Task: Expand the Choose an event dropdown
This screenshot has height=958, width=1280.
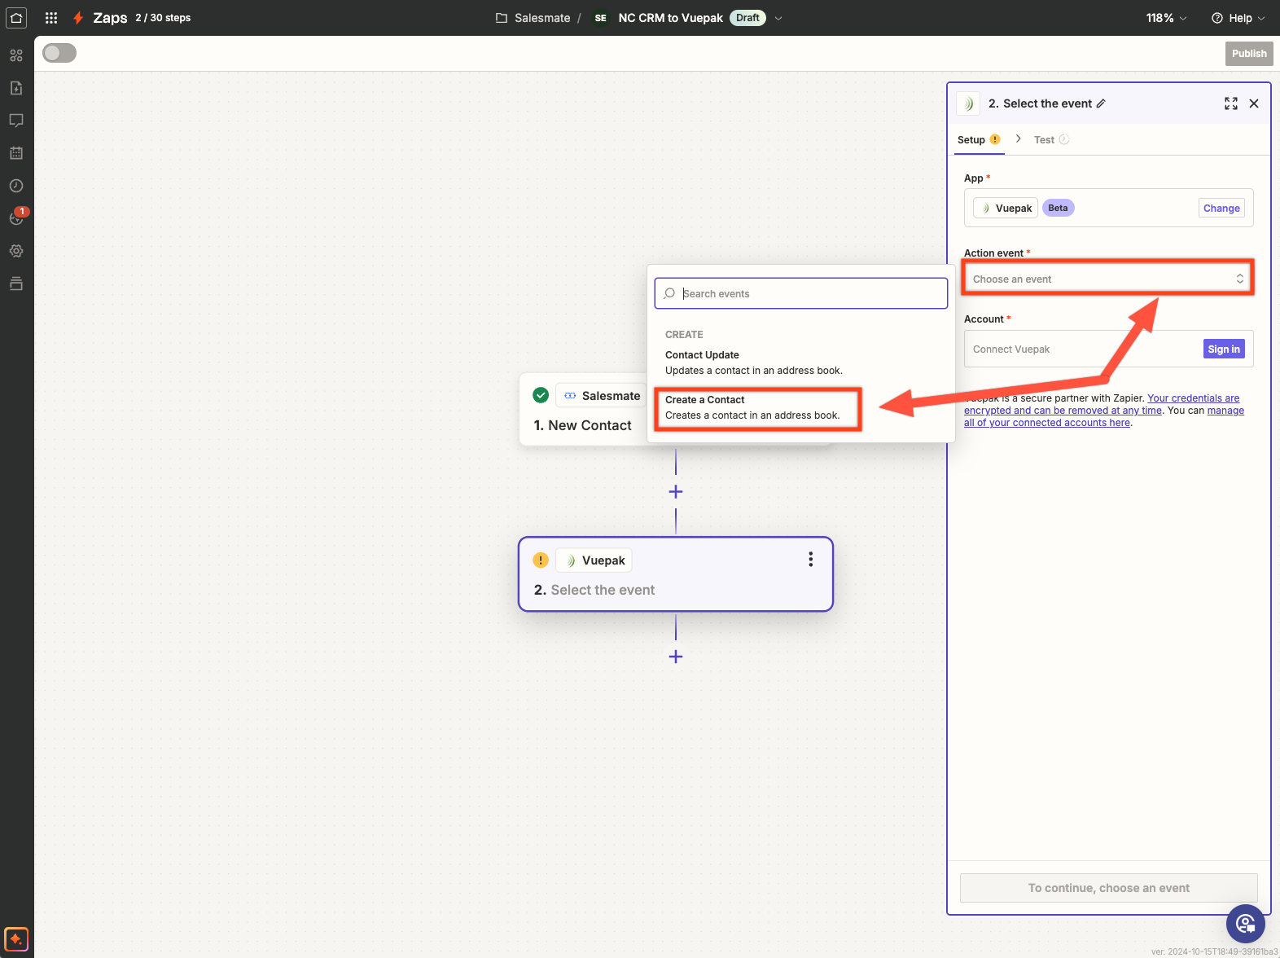Action: click(1107, 279)
